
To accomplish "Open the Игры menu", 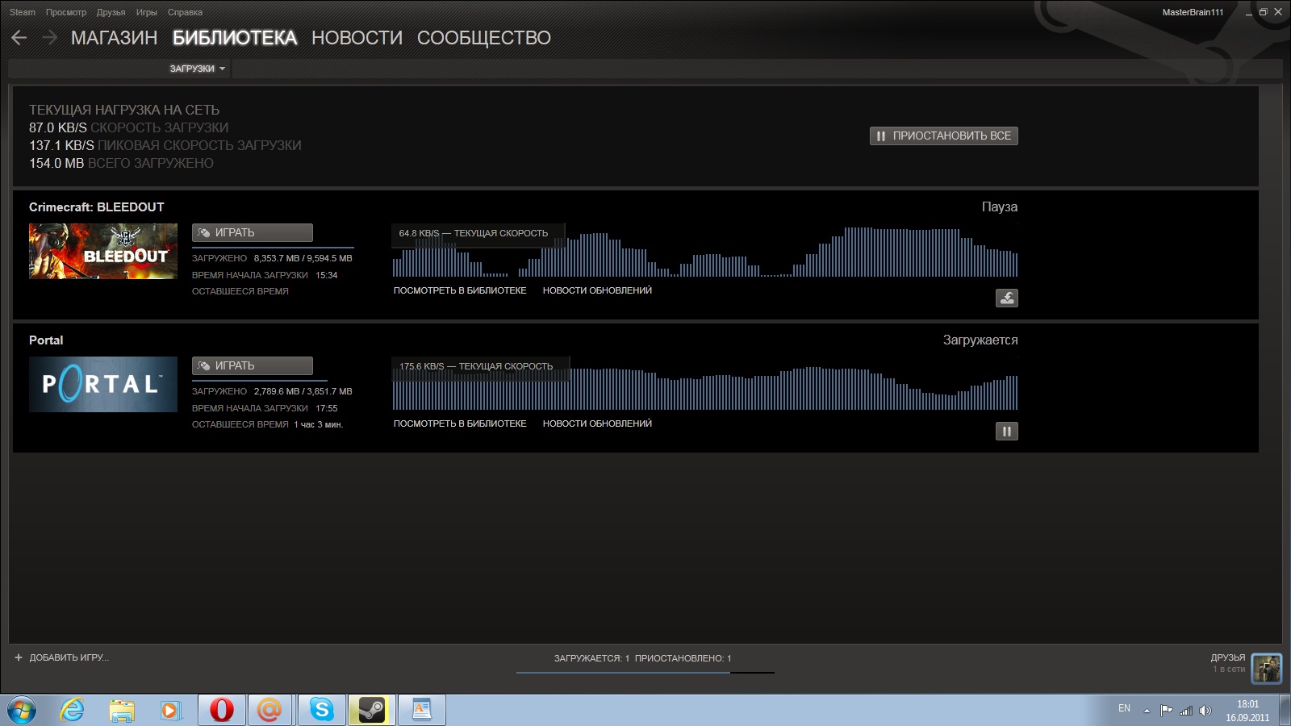I will [x=147, y=12].
